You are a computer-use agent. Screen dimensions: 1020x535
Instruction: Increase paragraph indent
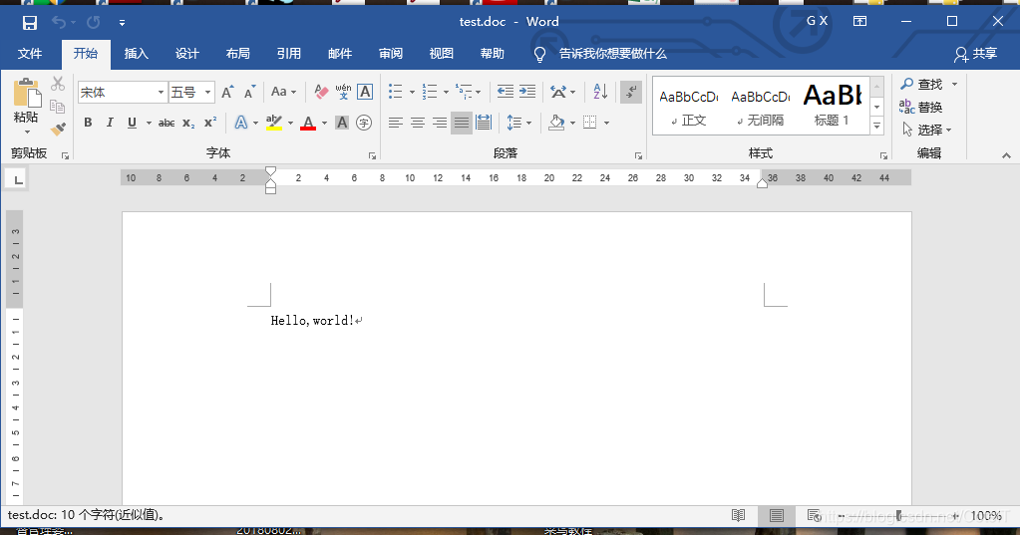click(527, 92)
